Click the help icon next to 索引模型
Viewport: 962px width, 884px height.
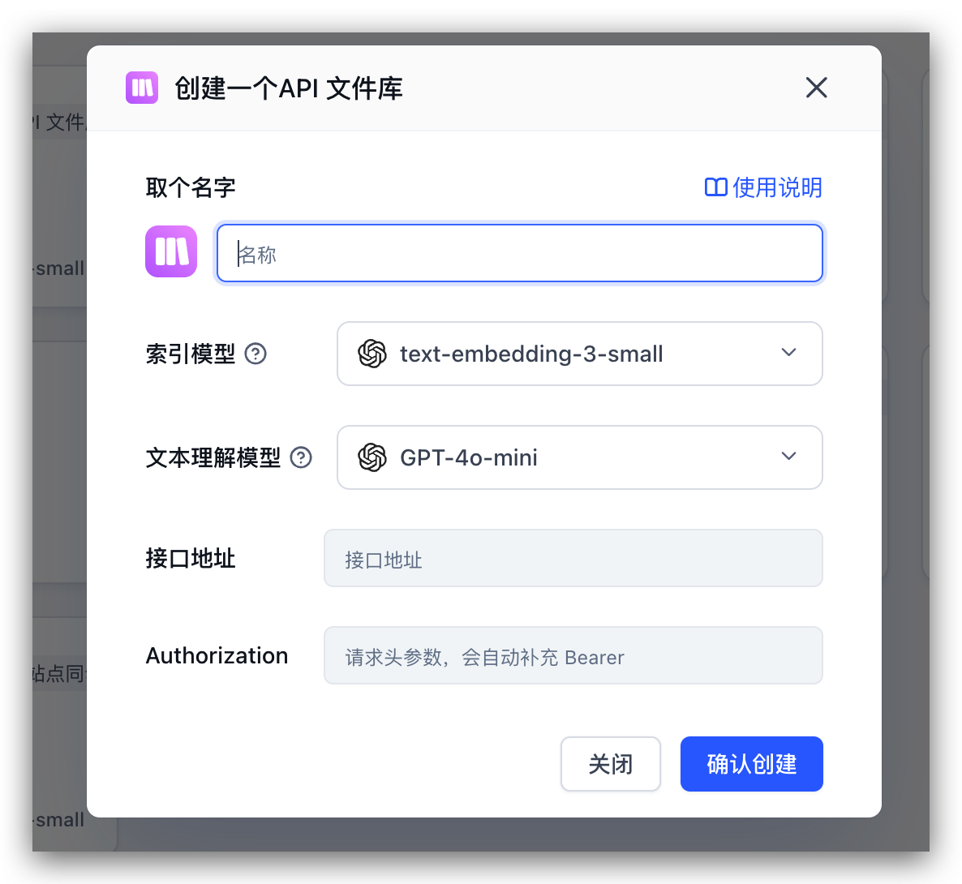(x=256, y=354)
